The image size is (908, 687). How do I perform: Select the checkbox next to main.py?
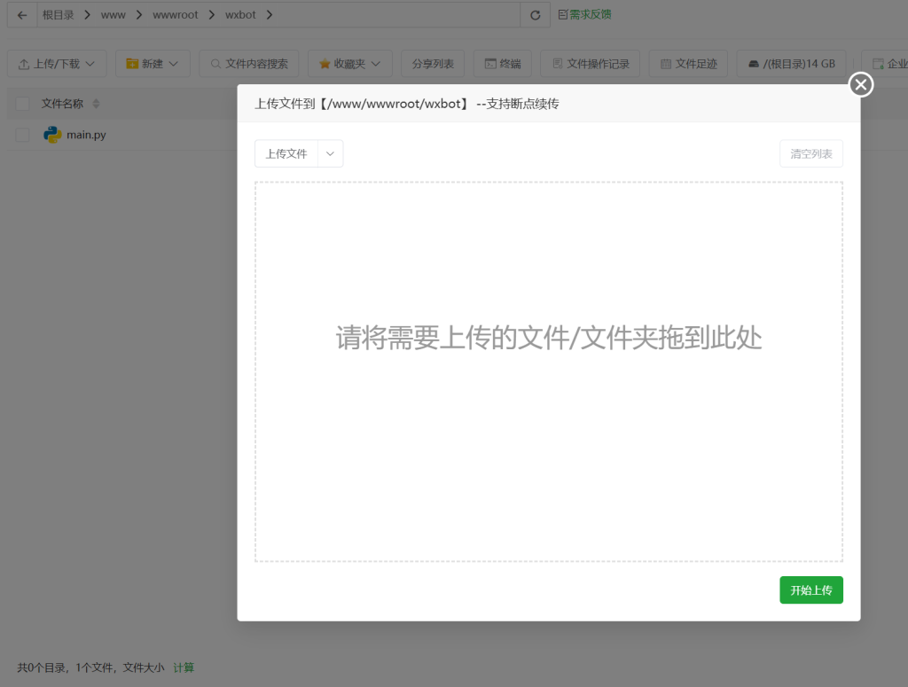coord(22,135)
